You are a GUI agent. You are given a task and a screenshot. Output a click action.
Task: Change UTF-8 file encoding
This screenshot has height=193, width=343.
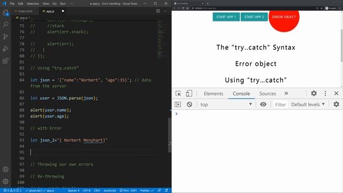pos(87,191)
